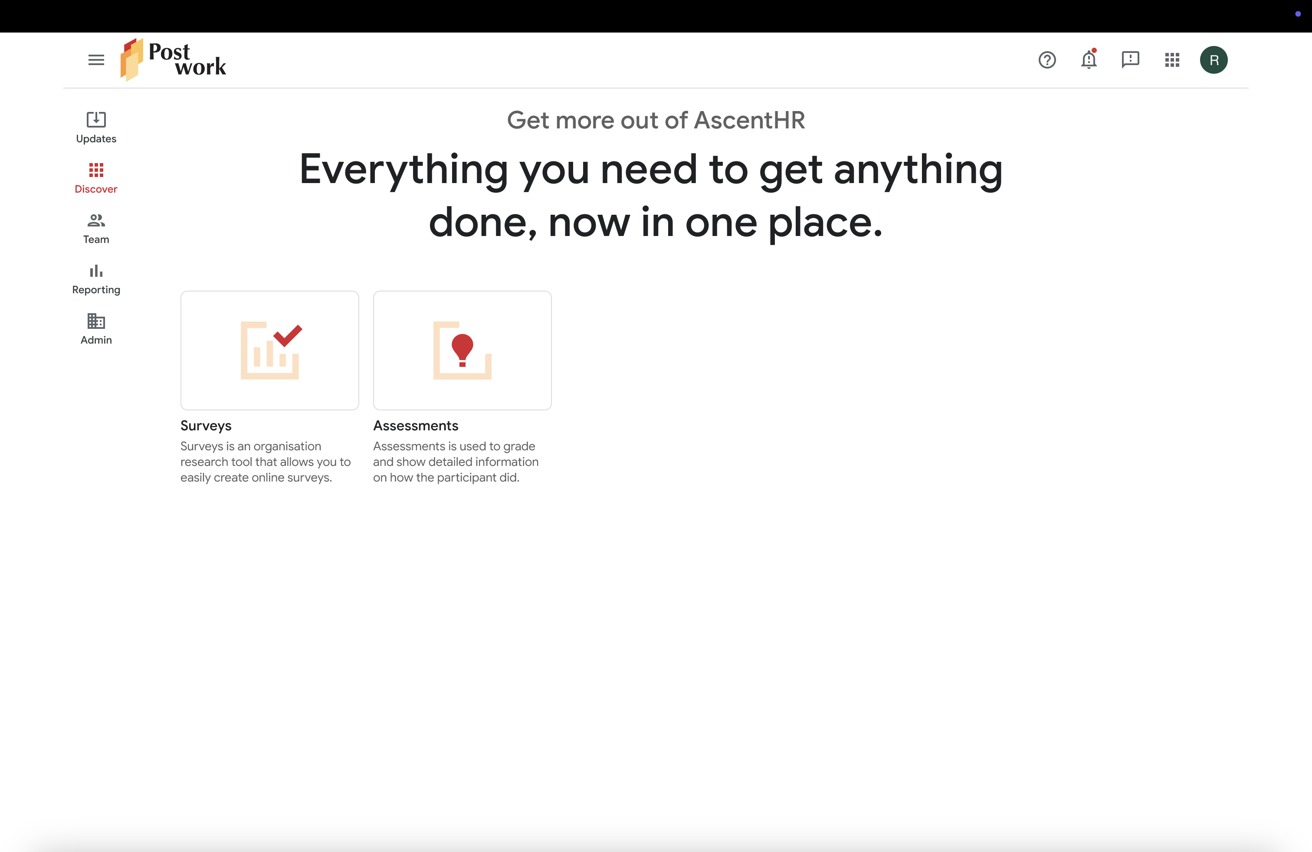Open the apps grid launcher
Image resolution: width=1312 pixels, height=852 pixels.
[x=1172, y=59]
